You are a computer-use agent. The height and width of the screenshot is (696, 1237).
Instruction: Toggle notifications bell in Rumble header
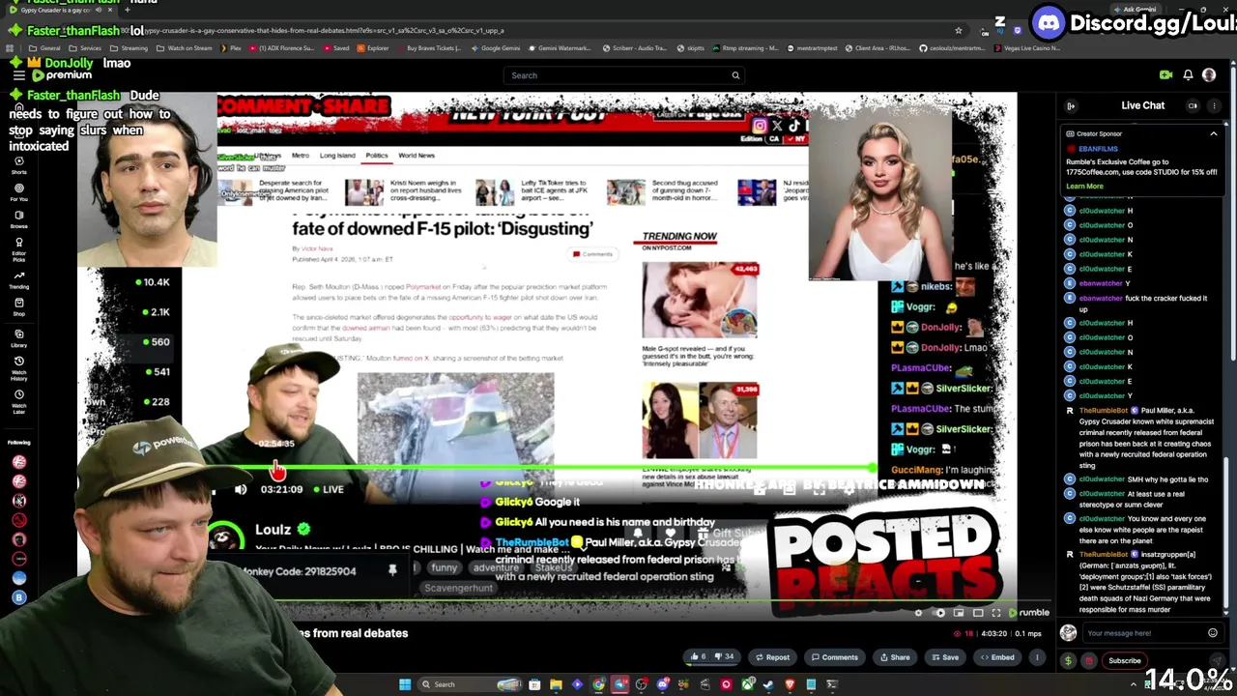1188,75
